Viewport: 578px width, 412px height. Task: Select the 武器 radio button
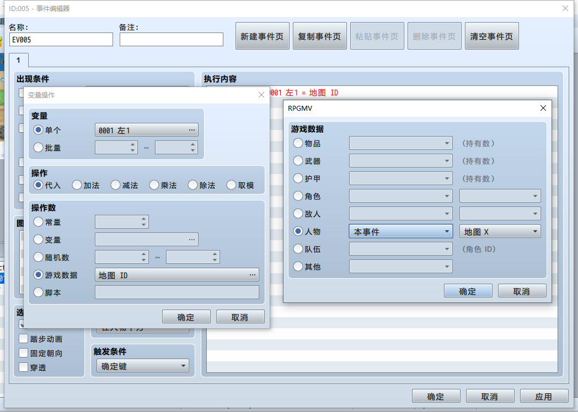tap(298, 161)
